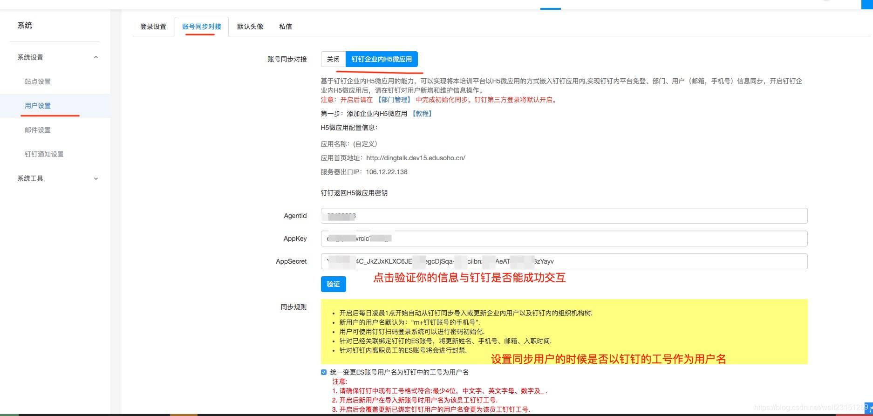Toggle 统一变更ES账号用户名 checkbox

pos(324,372)
